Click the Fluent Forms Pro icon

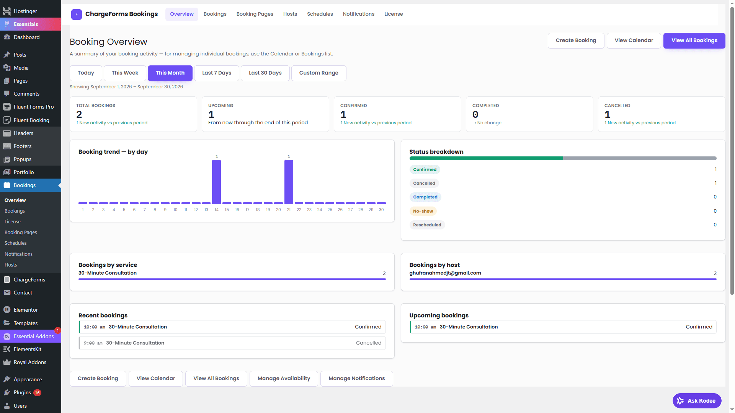point(7,107)
